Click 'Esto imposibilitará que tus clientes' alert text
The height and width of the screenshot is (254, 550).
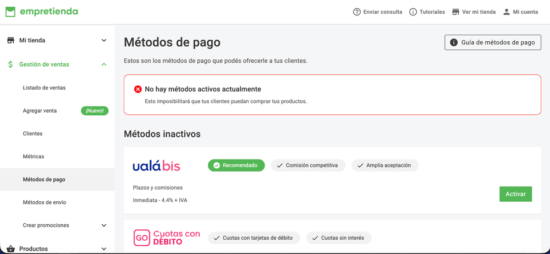(x=226, y=102)
